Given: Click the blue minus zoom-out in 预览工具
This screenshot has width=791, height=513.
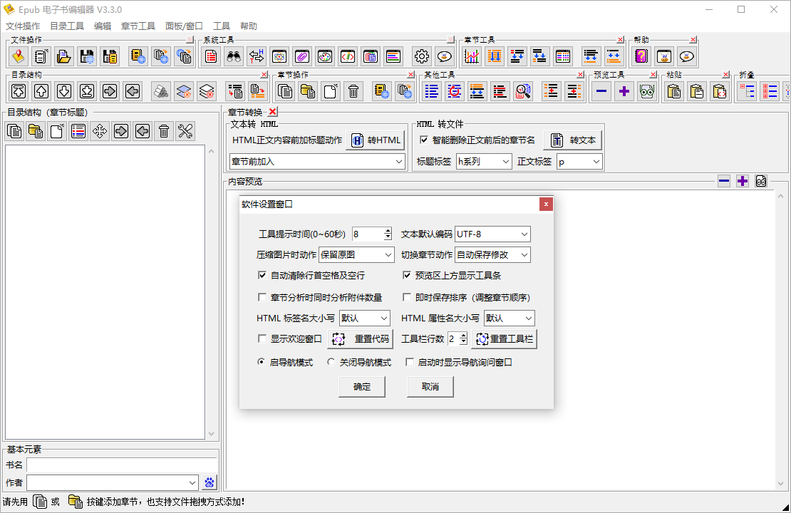Looking at the screenshot, I should click(x=601, y=91).
